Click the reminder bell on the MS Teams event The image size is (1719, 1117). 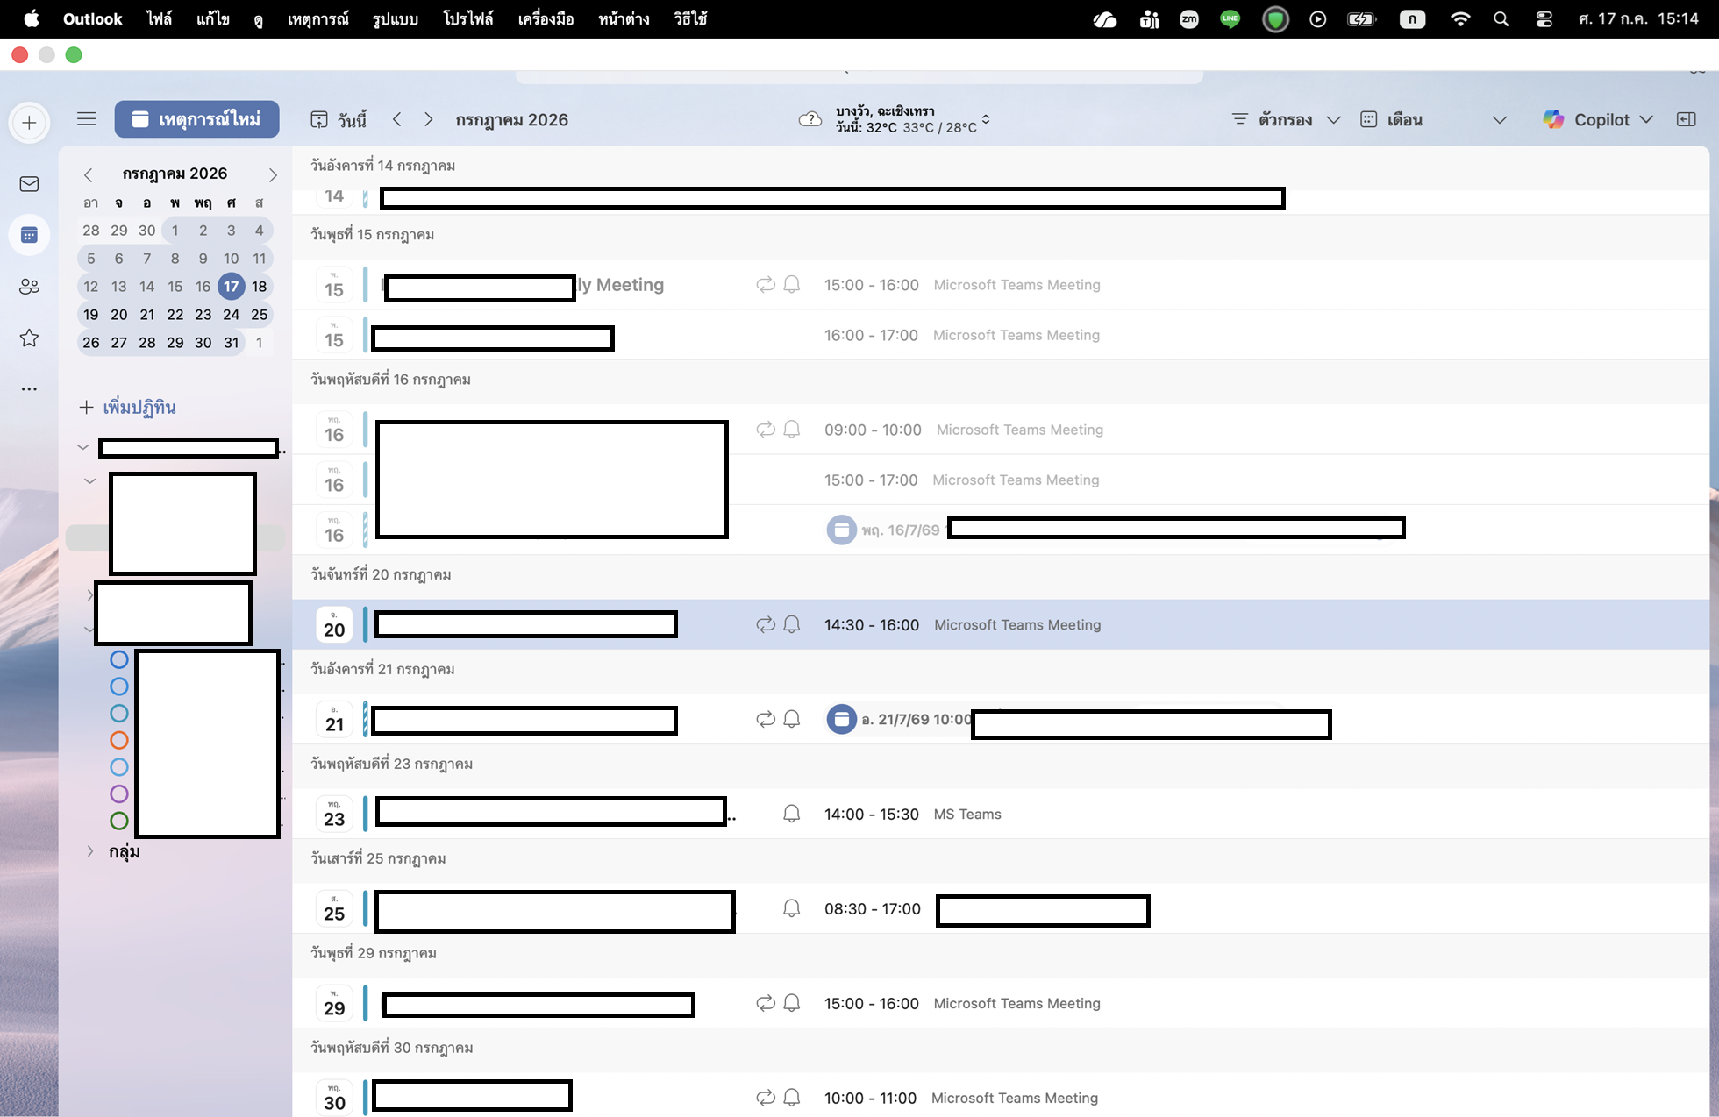coord(791,814)
